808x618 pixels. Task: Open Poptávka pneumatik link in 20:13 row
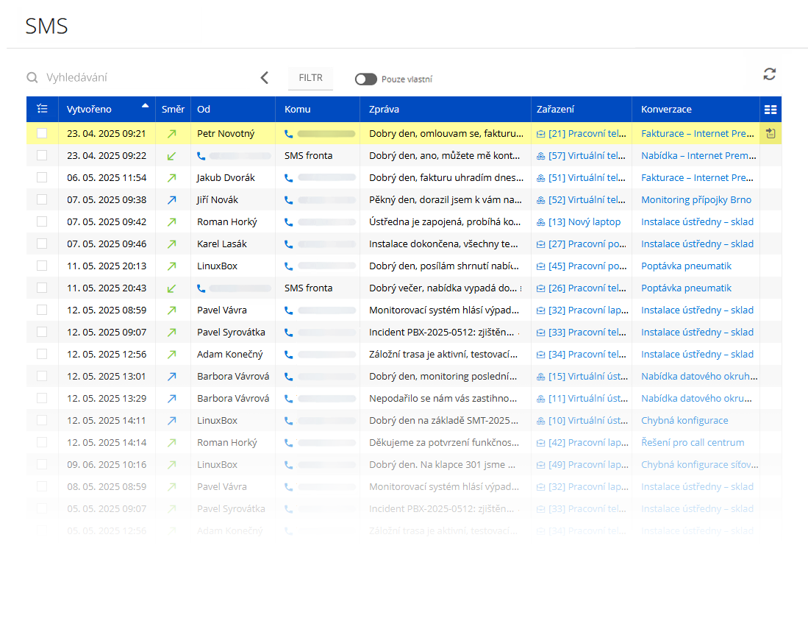[686, 266]
